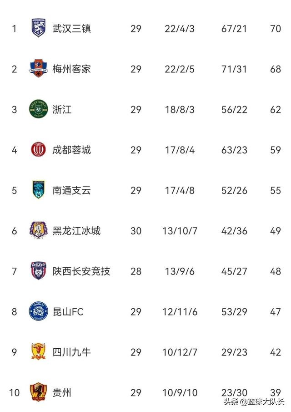The height and width of the screenshot is (412, 291).
Task: Click 黑龙江冰城's record 13/10/7
Action: point(180,231)
